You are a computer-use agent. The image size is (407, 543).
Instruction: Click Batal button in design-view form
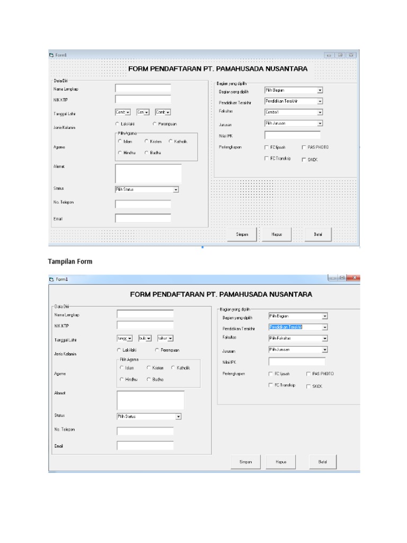tap(318, 234)
